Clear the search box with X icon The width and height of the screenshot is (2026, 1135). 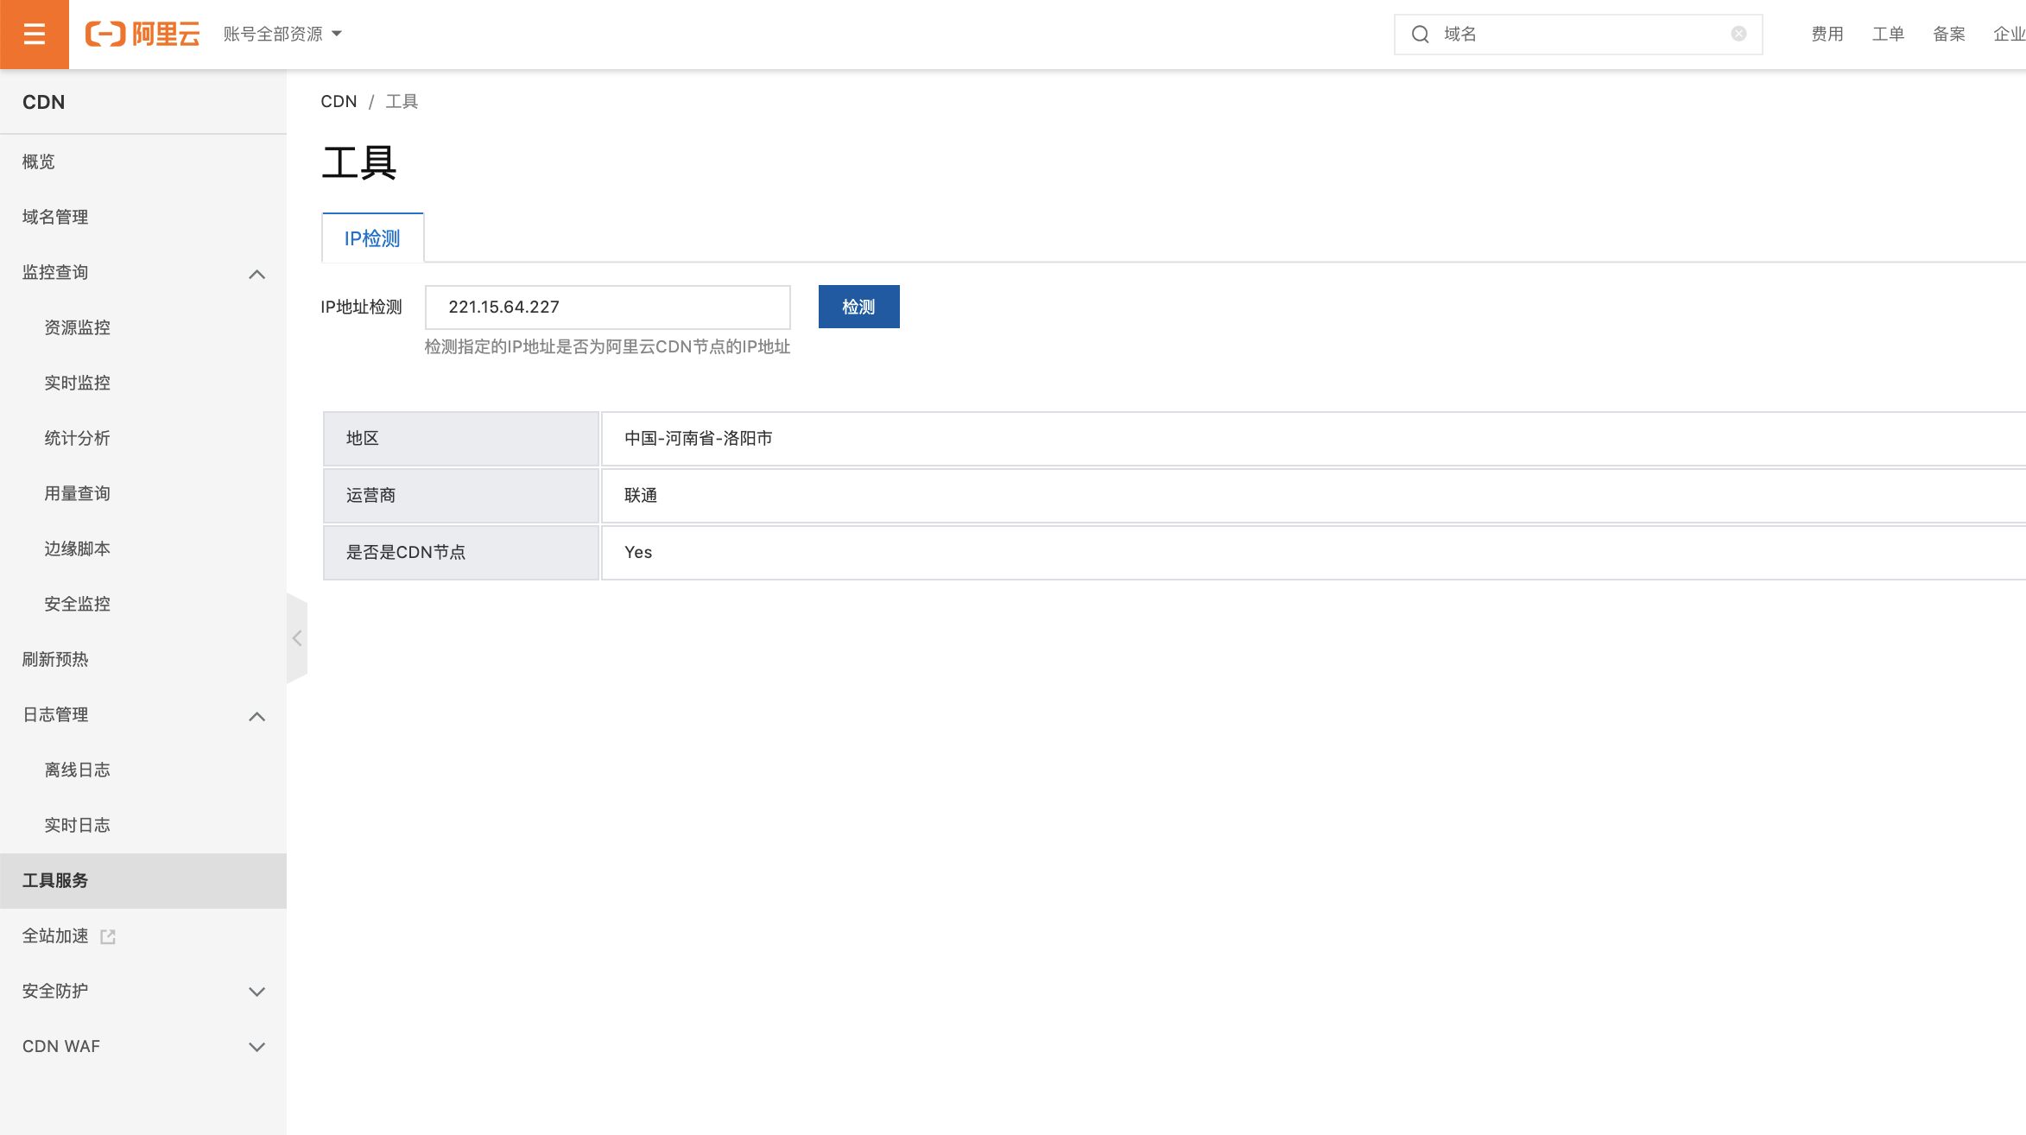click(x=1738, y=34)
